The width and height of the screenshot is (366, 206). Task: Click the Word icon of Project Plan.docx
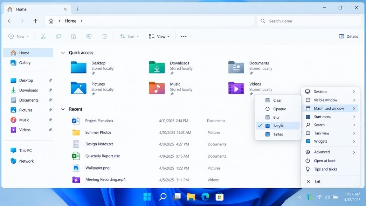pyautogui.click(x=76, y=121)
